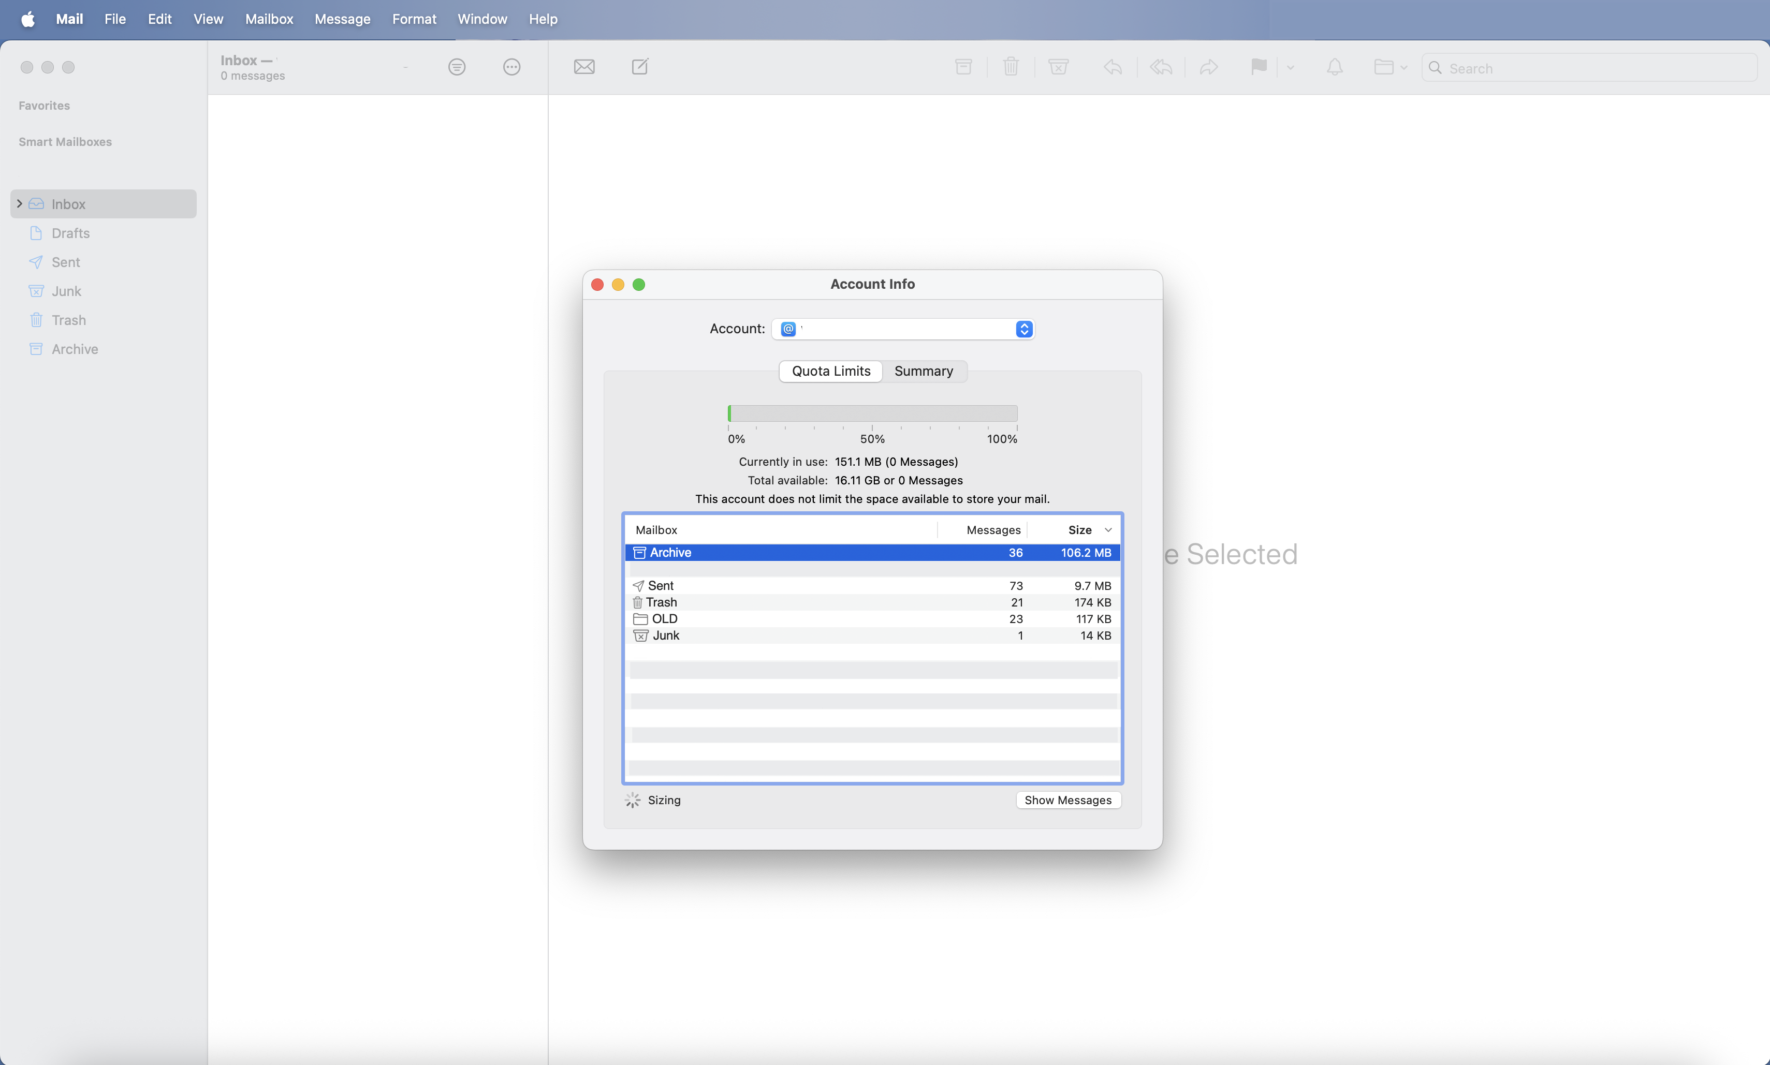This screenshot has height=1065, width=1770.
Task: Select Inbox in the sidebar
Action: pos(104,204)
